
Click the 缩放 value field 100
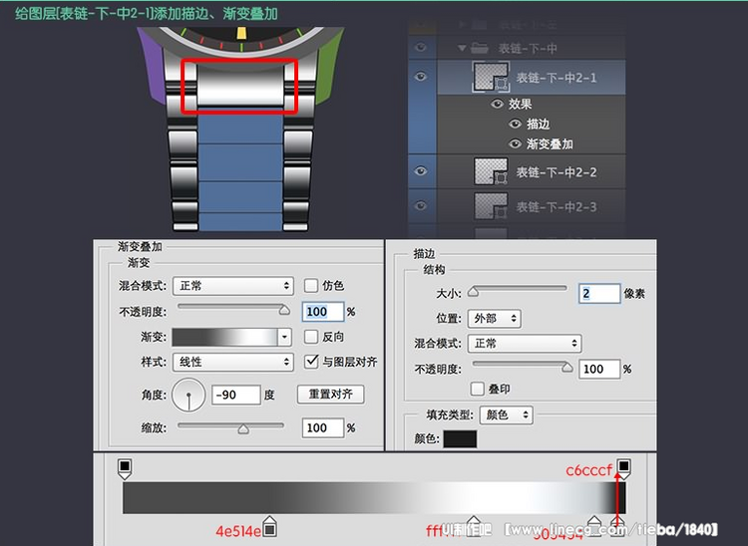point(323,427)
